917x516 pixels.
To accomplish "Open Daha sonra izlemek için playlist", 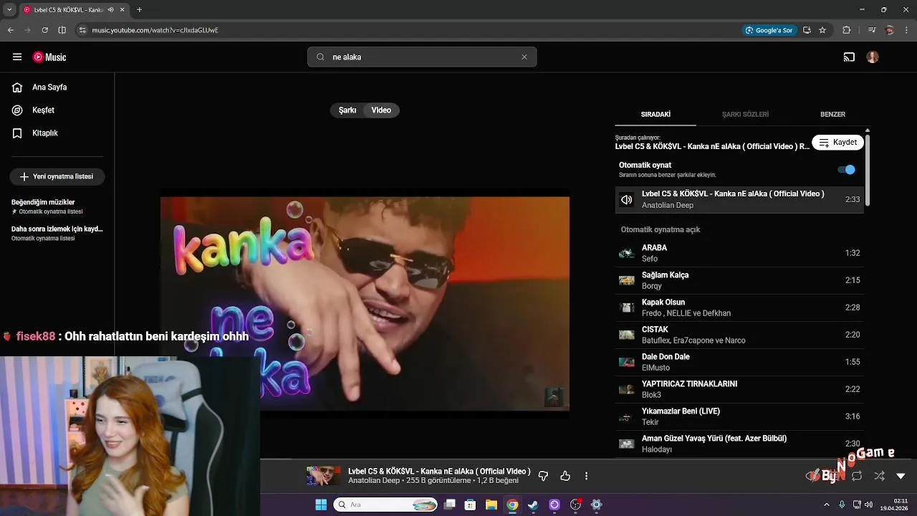I will pos(57,233).
